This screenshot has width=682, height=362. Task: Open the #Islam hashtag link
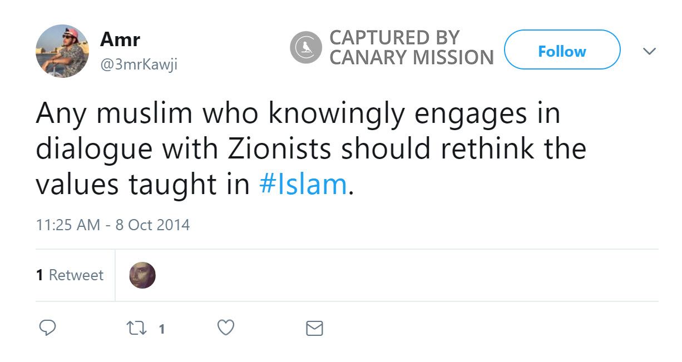pyautogui.click(x=303, y=185)
